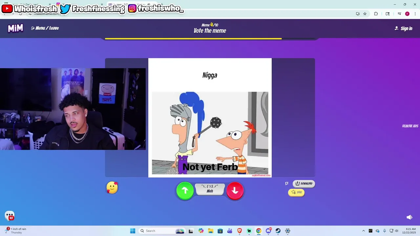Click the MiM logo

point(15,29)
